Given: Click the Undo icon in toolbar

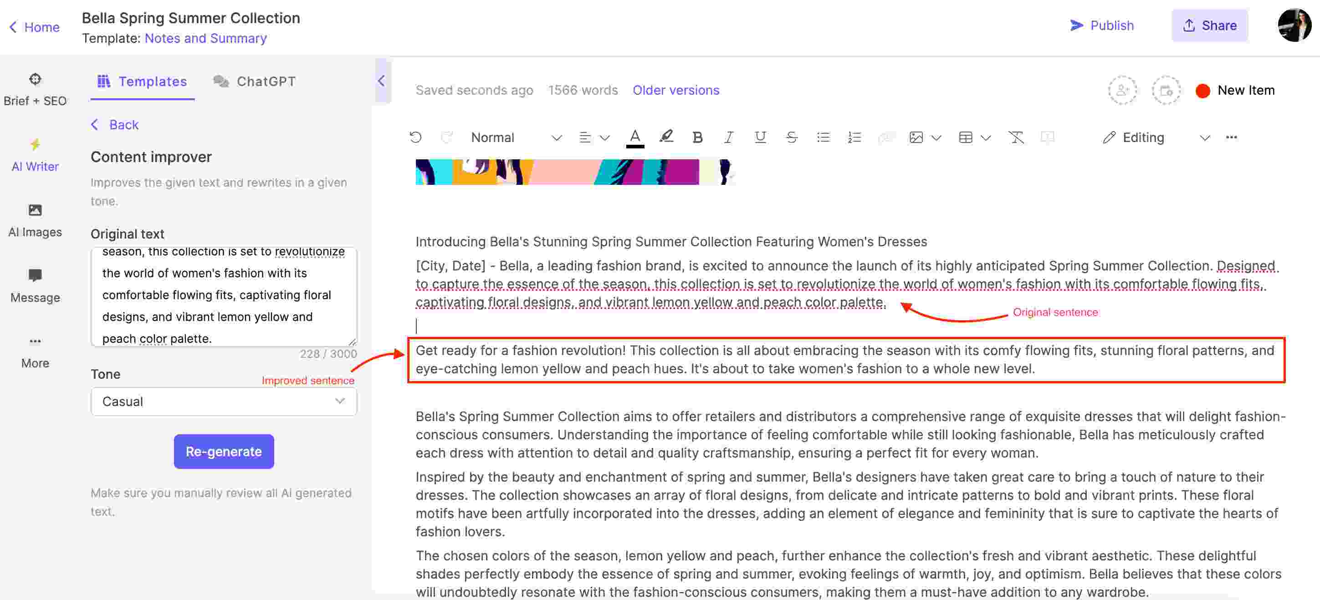Looking at the screenshot, I should tap(414, 136).
